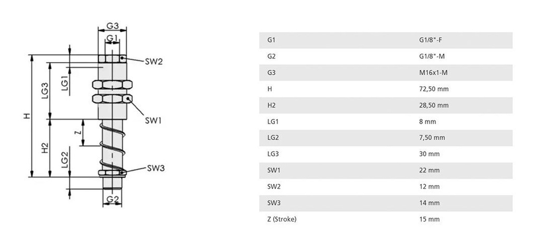Click the SW2 label in the diagram
The image size is (535, 247).
click(x=154, y=61)
